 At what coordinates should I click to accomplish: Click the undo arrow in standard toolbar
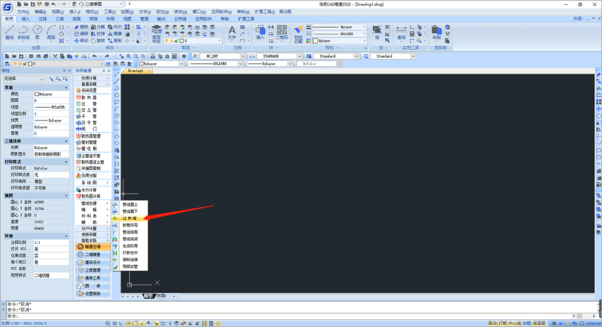tap(95, 56)
